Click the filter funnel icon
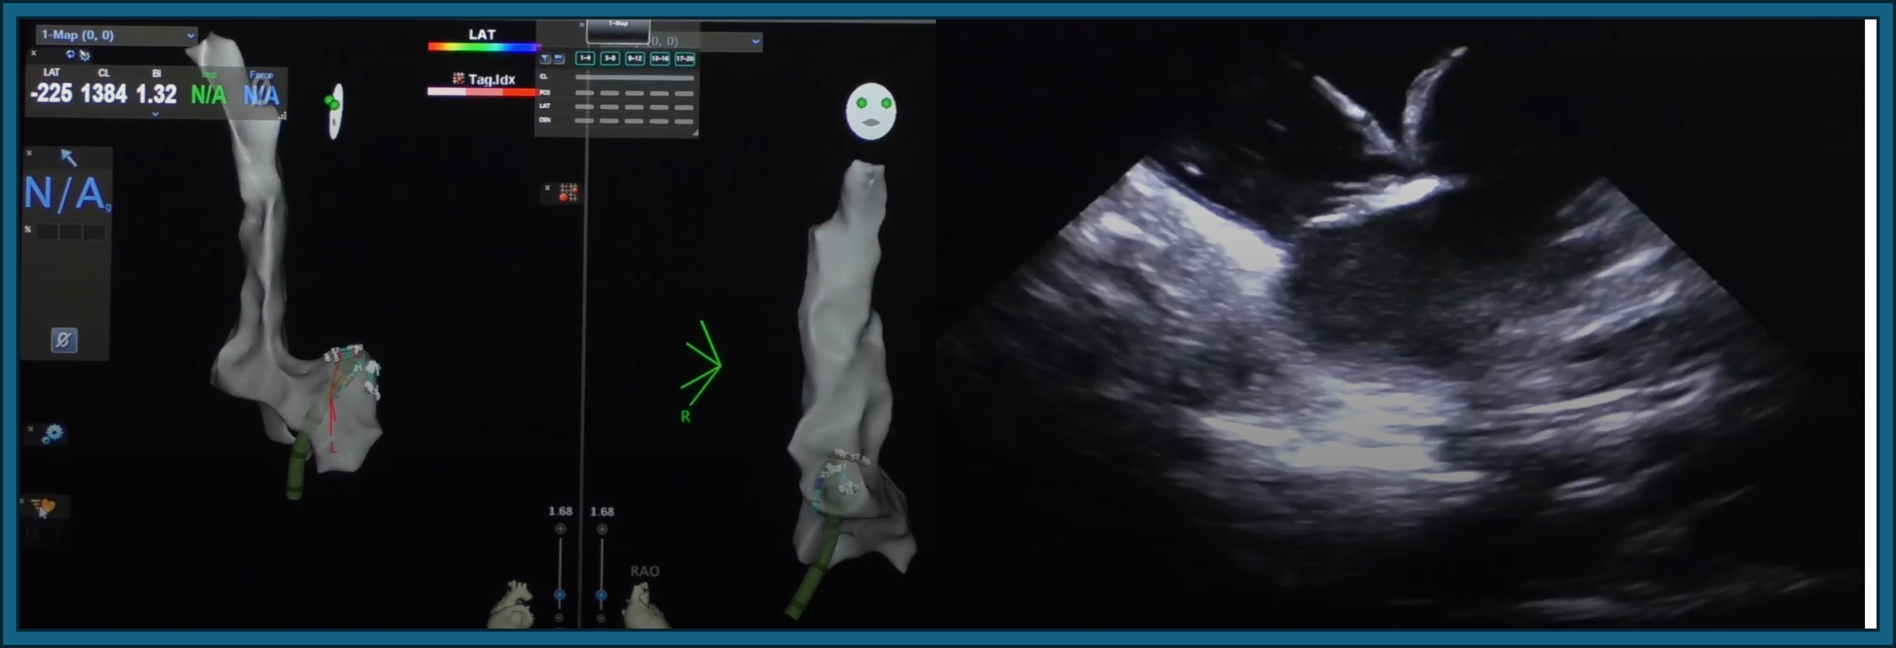The width and height of the screenshot is (1896, 648). 545,58
